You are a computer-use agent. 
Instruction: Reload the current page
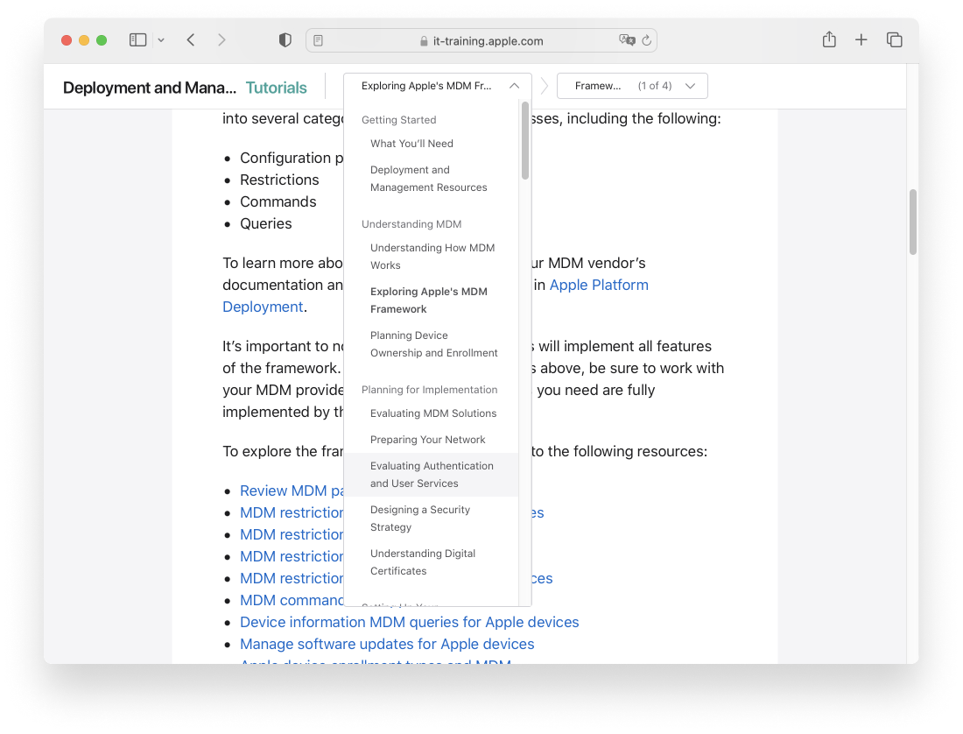[x=646, y=40]
